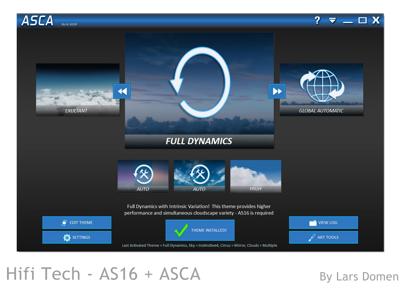Click the green checkmark Theme Installed button
401x285 pixels.
point(200,230)
